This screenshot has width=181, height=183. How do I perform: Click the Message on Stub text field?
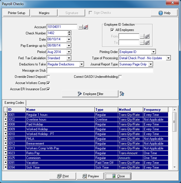click(100, 70)
